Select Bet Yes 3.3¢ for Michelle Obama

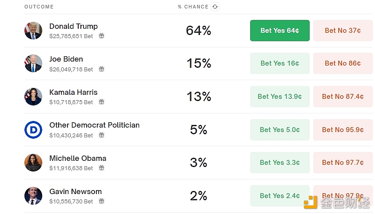click(x=280, y=163)
